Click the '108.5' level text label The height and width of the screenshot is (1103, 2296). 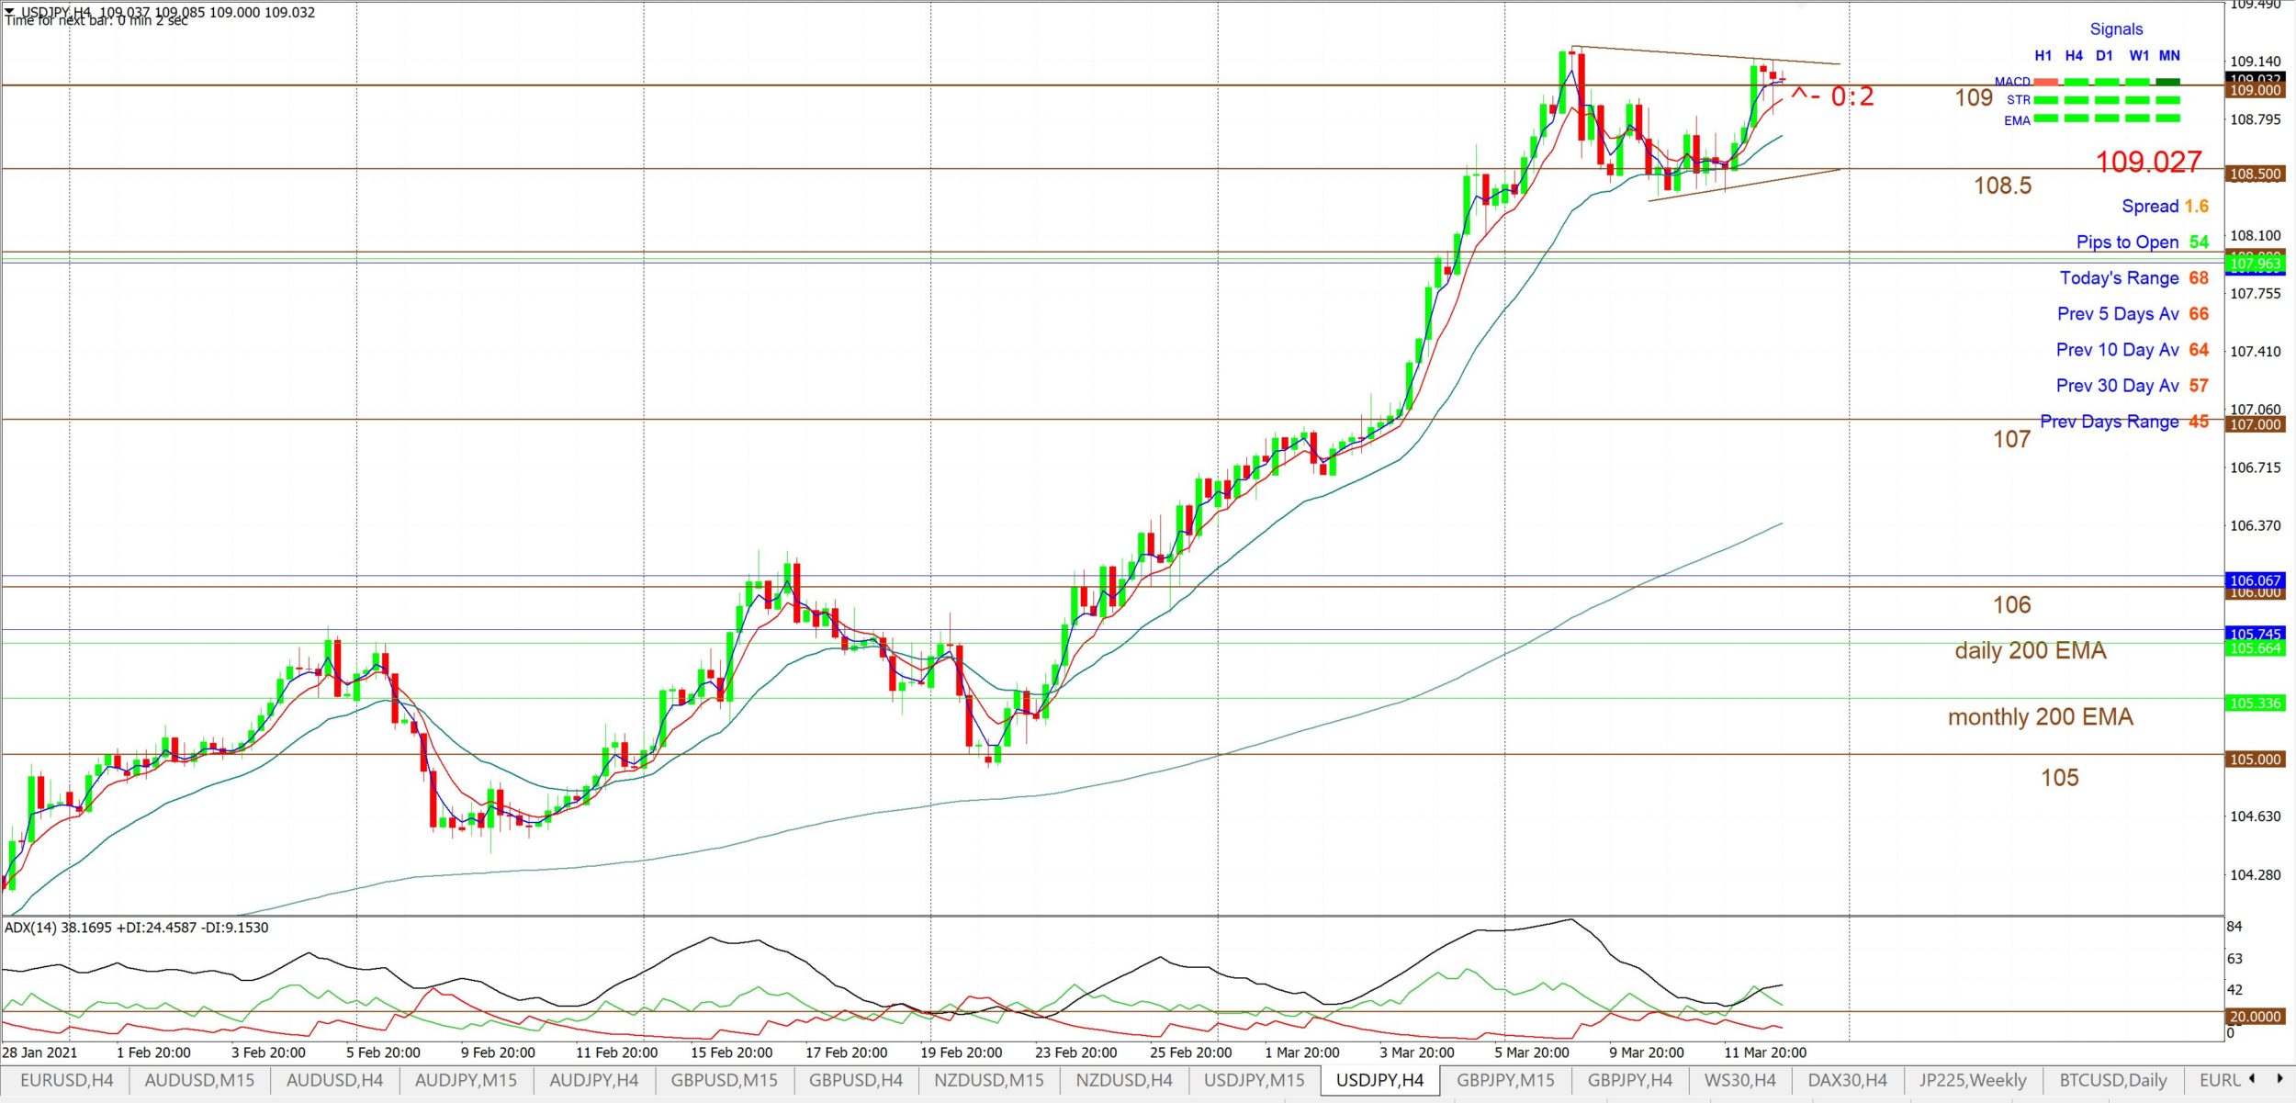click(x=2003, y=186)
